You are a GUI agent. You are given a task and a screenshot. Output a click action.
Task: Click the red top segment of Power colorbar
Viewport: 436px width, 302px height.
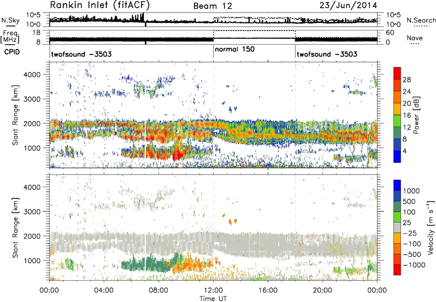[x=397, y=73]
